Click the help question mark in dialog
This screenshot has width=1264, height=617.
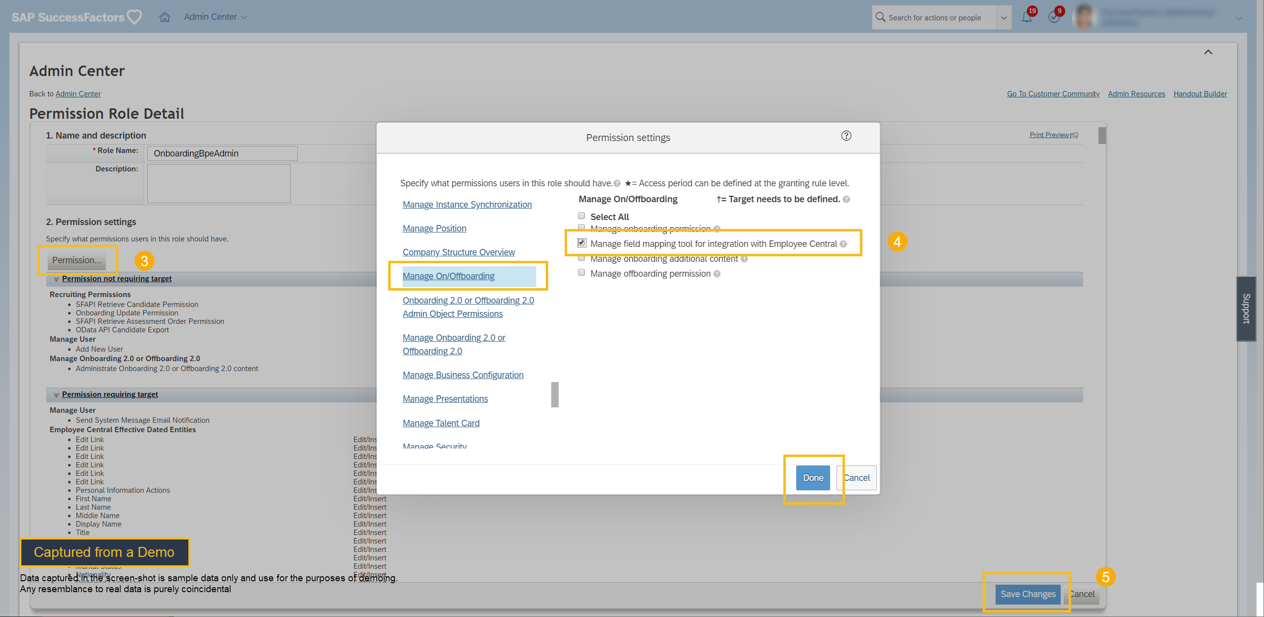846,136
